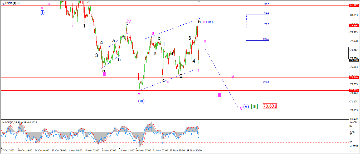Select the 161.8 Fibonacci level label
The width and height of the screenshot is (360, 154).
point(266,82)
